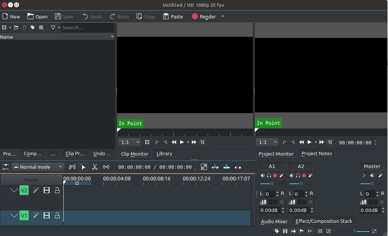Click the Paste button
The width and height of the screenshot is (388, 236).
(173, 17)
